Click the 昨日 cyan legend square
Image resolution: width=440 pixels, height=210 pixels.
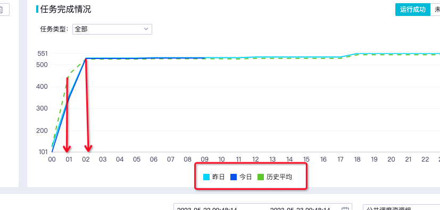click(206, 177)
